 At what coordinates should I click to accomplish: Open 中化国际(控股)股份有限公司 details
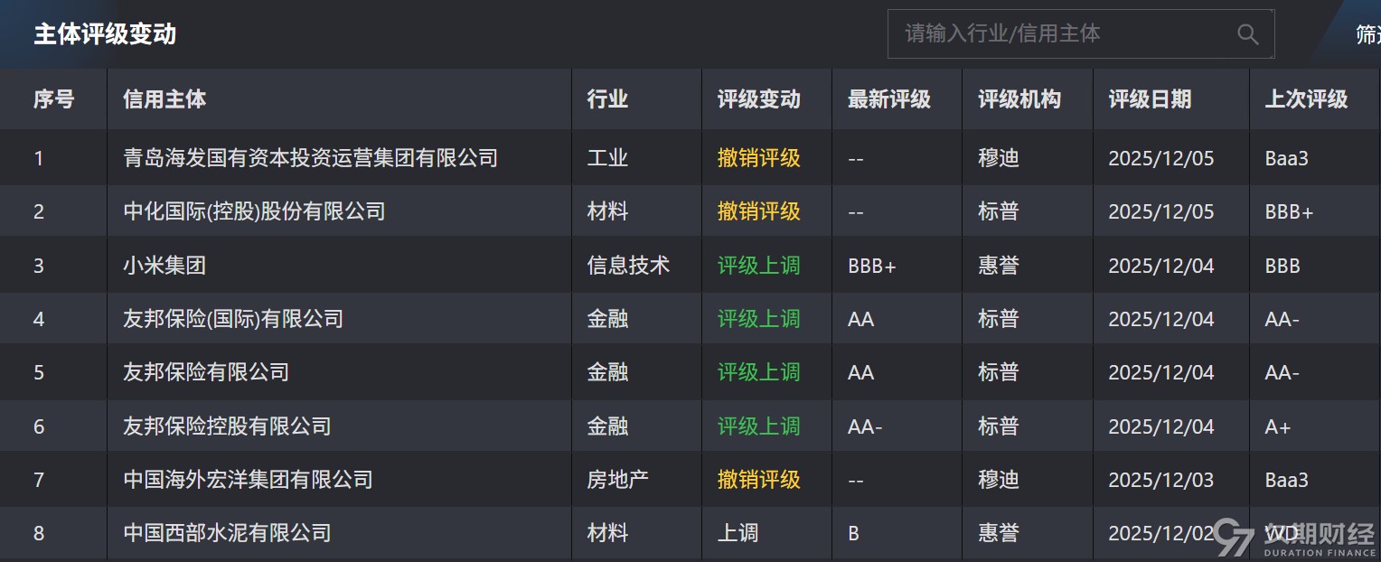point(253,211)
